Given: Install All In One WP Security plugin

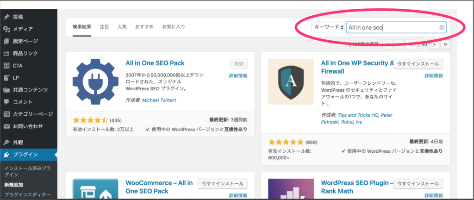Looking at the screenshot, I should click(418, 64).
